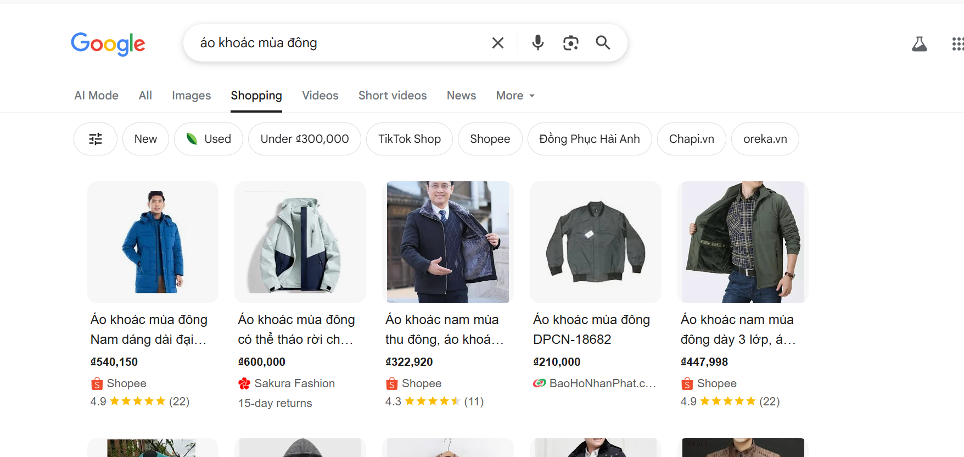Open the all filters sliders button
The width and height of the screenshot is (964, 457).
click(x=96, y=139)
